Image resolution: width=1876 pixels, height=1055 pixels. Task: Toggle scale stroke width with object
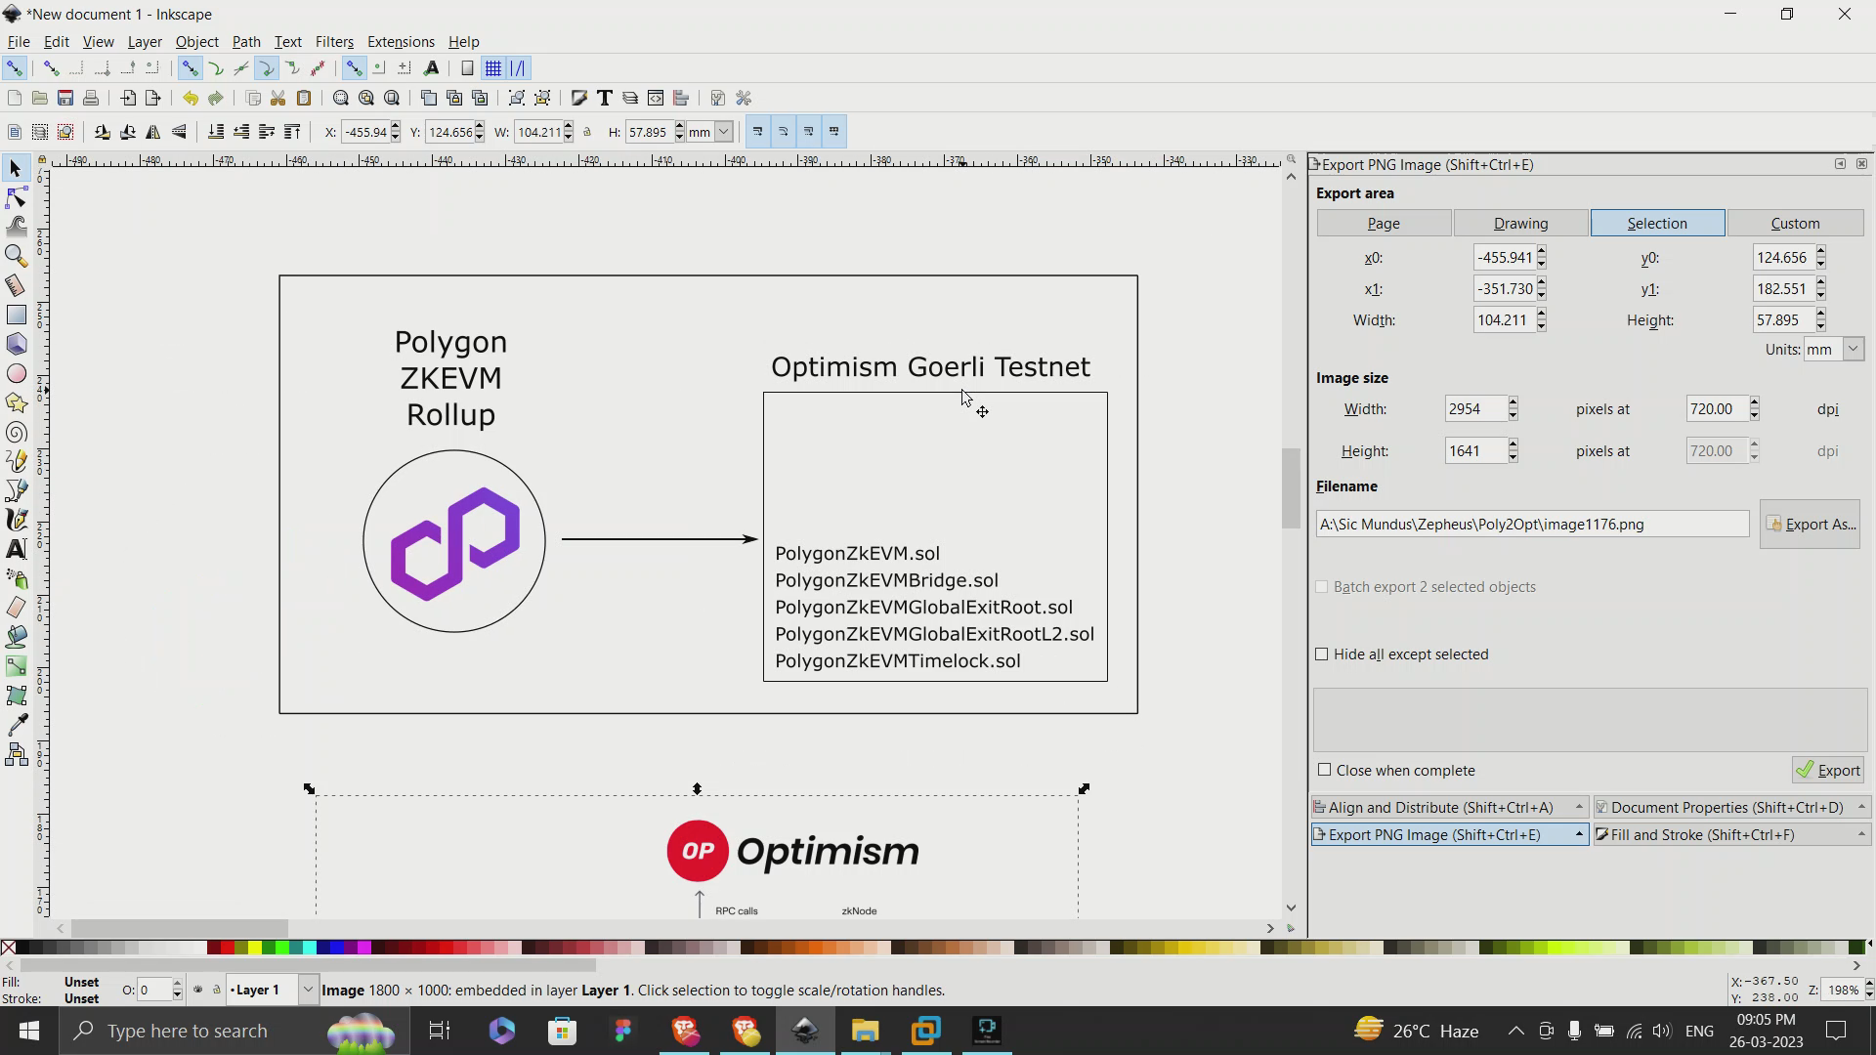tap(758, 132)
